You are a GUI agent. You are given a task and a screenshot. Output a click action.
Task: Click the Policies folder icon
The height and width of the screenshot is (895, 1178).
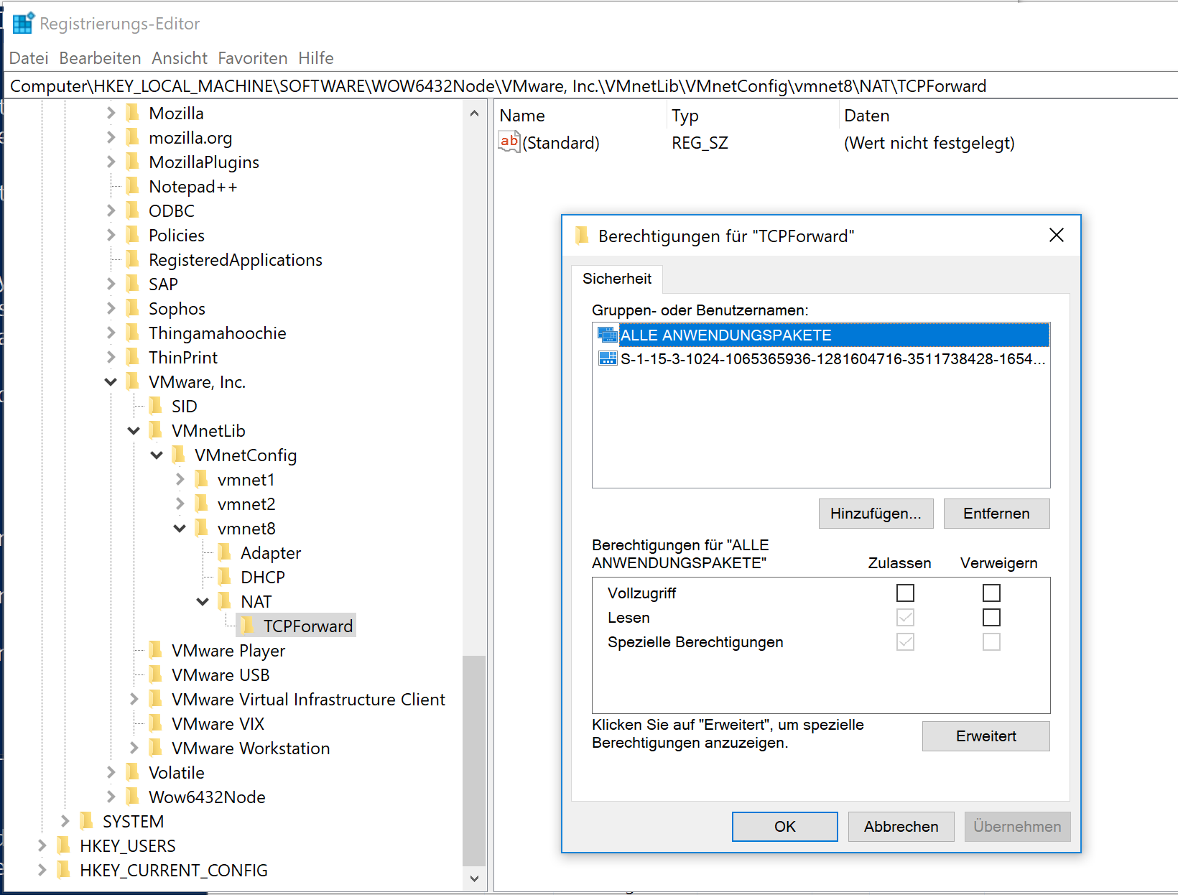pos(132,236)
